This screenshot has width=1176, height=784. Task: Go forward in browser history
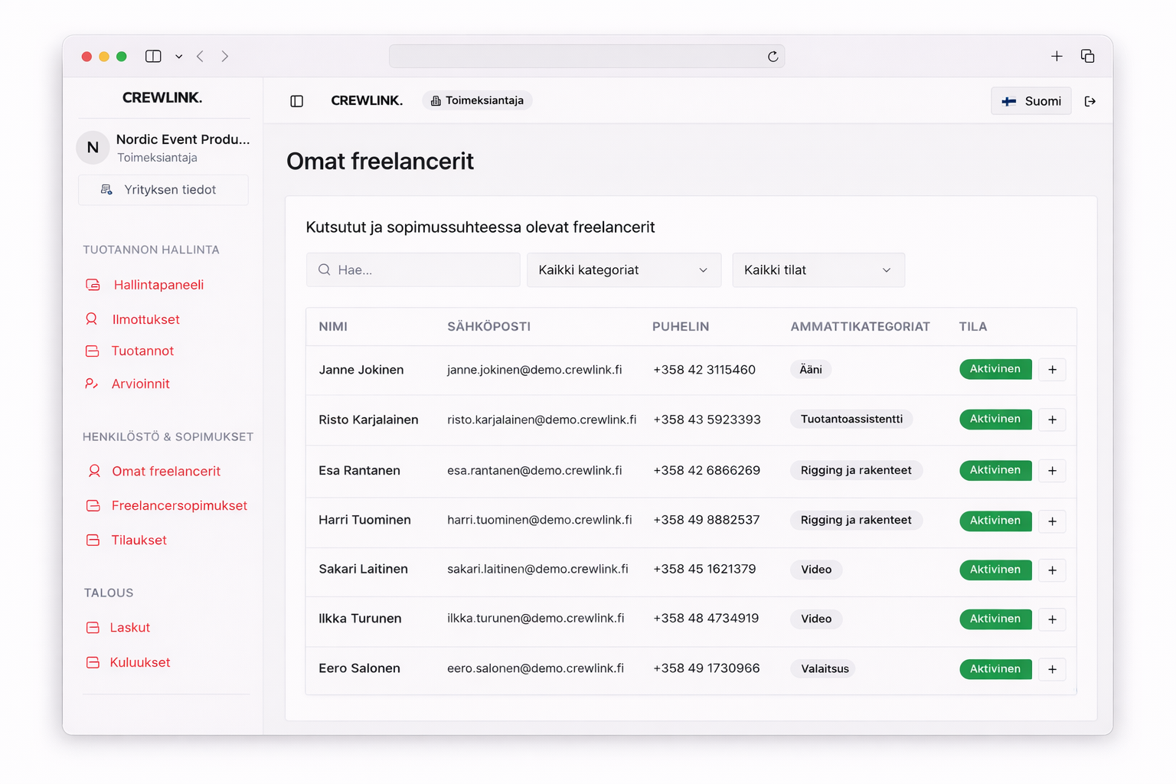(x=225, y=56)
